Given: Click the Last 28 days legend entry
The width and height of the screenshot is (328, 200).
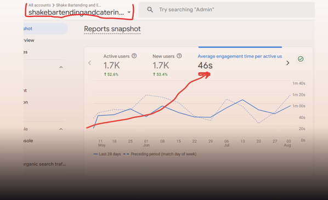Looking at the screenshot, I should click(107, 154).
